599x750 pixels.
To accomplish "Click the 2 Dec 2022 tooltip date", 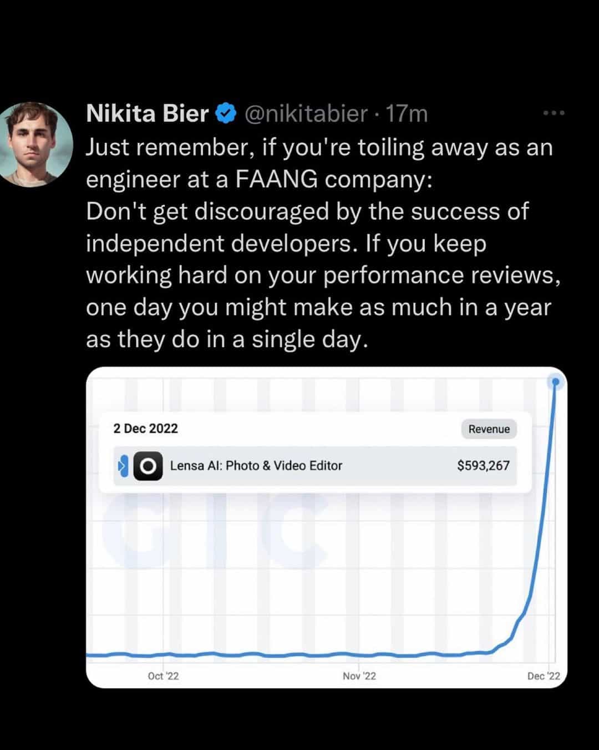I will (x=145, y=429).
